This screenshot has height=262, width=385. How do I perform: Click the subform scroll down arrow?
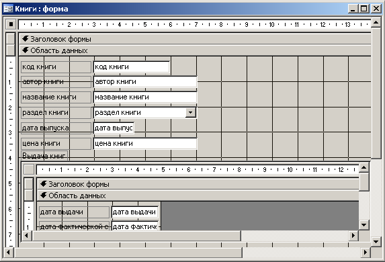click(x=364, y=224)
